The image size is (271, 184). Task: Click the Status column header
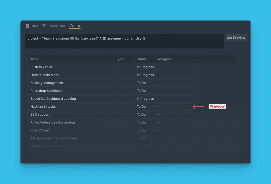click(x=142, y=59)
